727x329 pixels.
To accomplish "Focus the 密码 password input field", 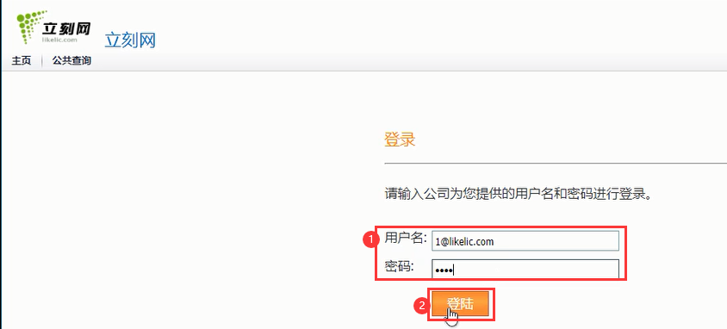I will [525, 269].
